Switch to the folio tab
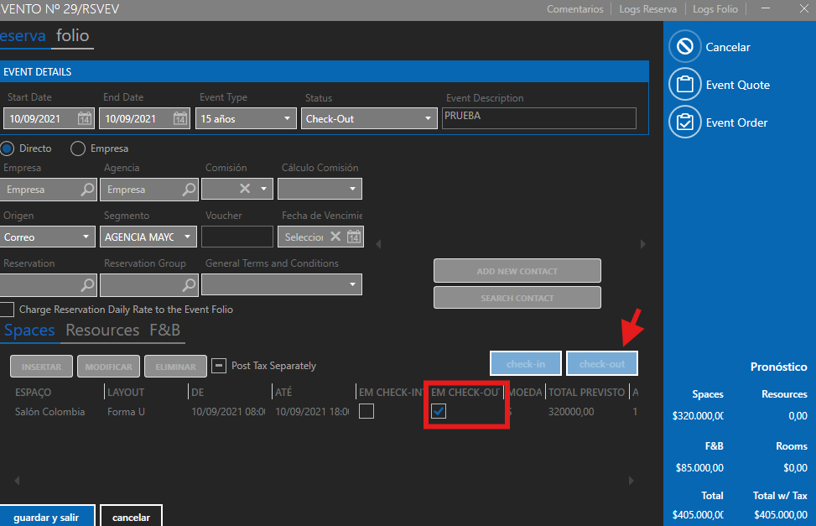 [x=72, y=36]
